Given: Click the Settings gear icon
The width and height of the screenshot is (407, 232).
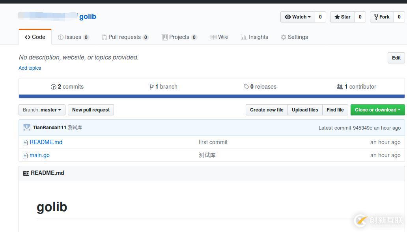Looking at the screenshot, I should [x=284, y=37].
